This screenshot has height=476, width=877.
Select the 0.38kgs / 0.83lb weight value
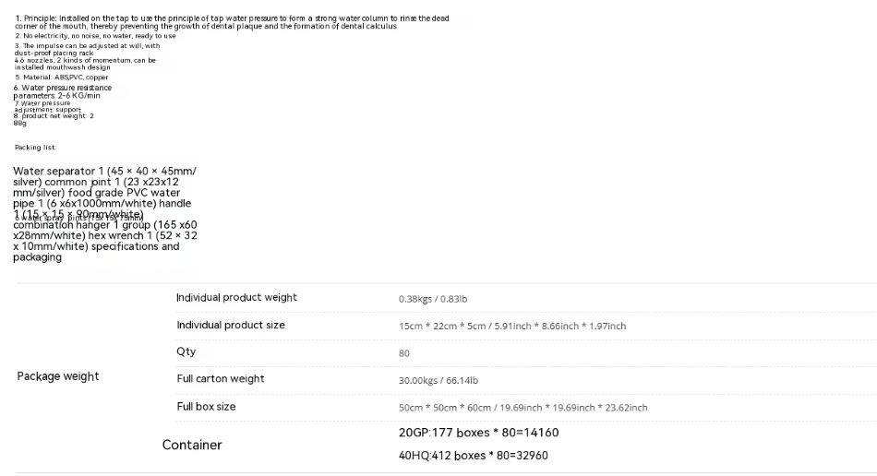click(x=433, y=299)
